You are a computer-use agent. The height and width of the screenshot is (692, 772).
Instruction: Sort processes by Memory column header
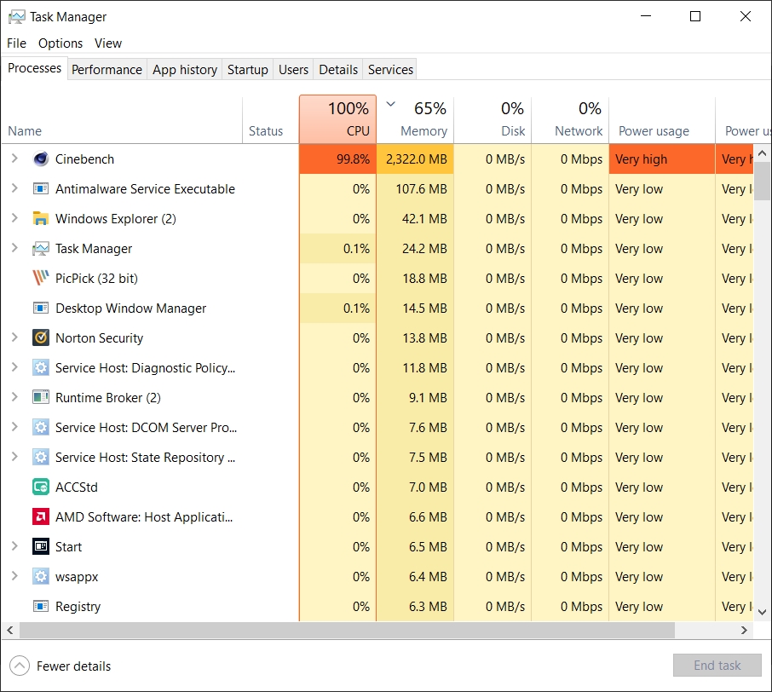pos(415,119)
